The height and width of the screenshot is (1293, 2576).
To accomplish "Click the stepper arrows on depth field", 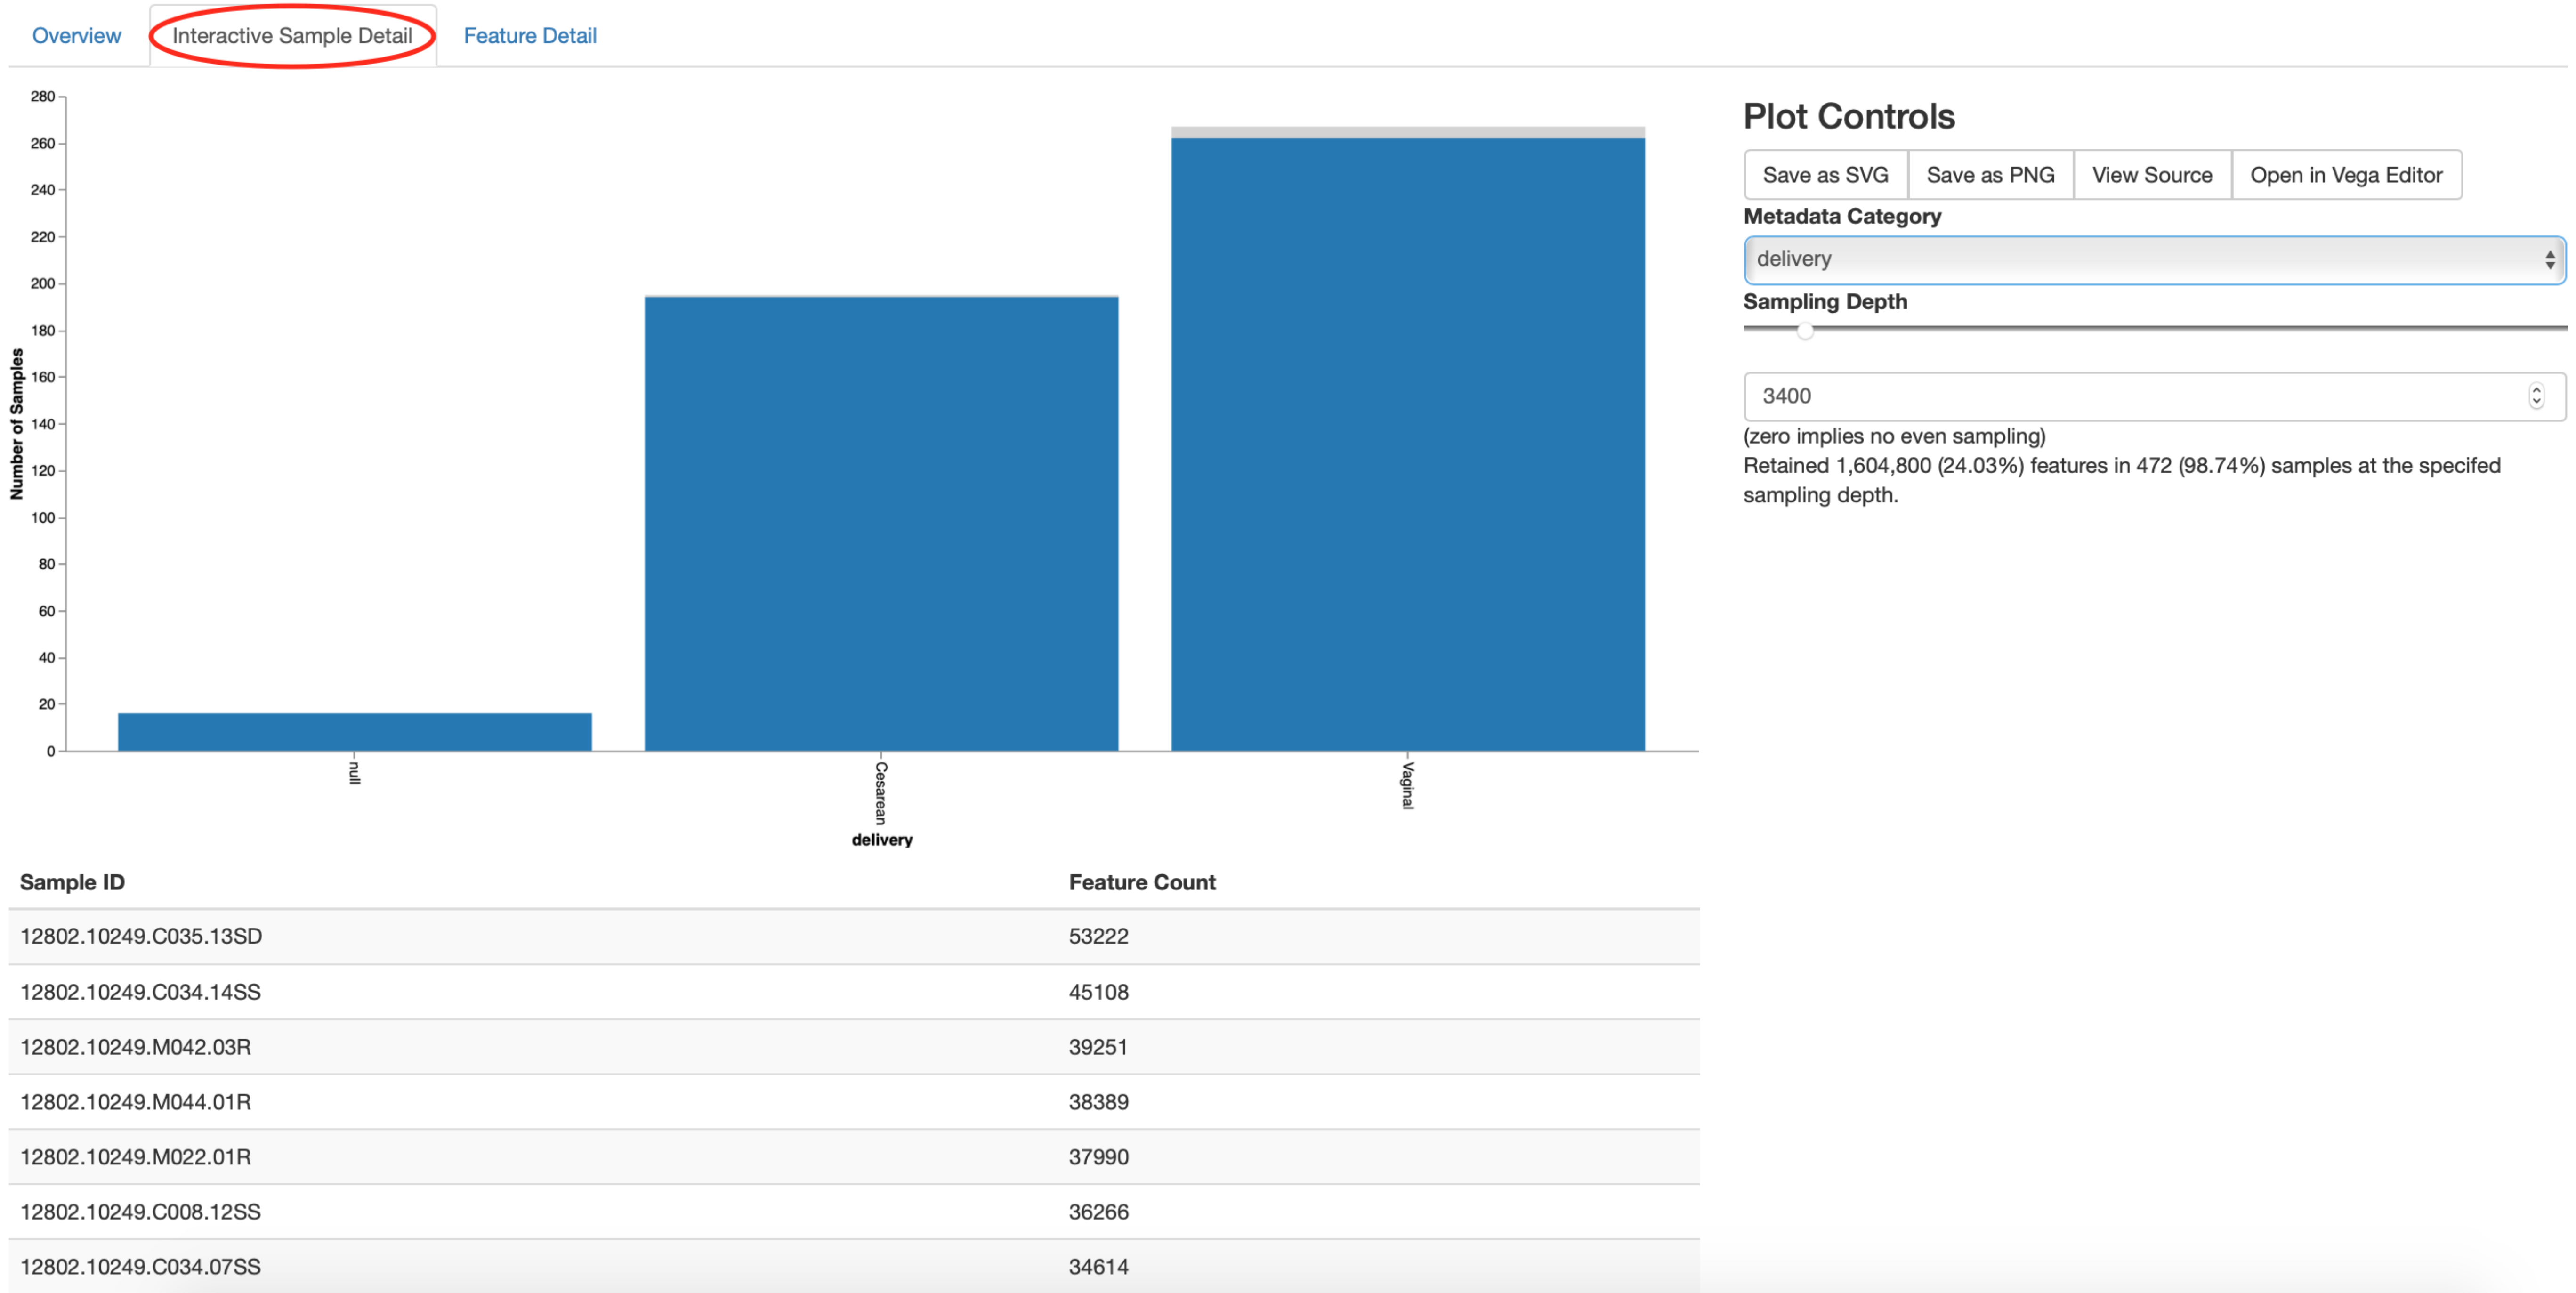I will [x=2536, y=396].
